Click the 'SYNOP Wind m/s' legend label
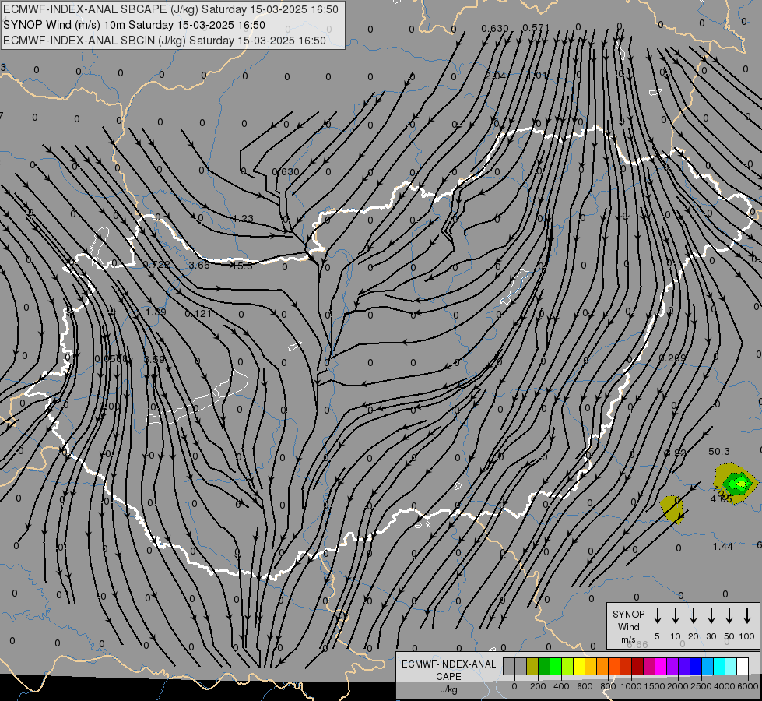The image size is (762, 701). pyautogui.click(x=628, y=627)
